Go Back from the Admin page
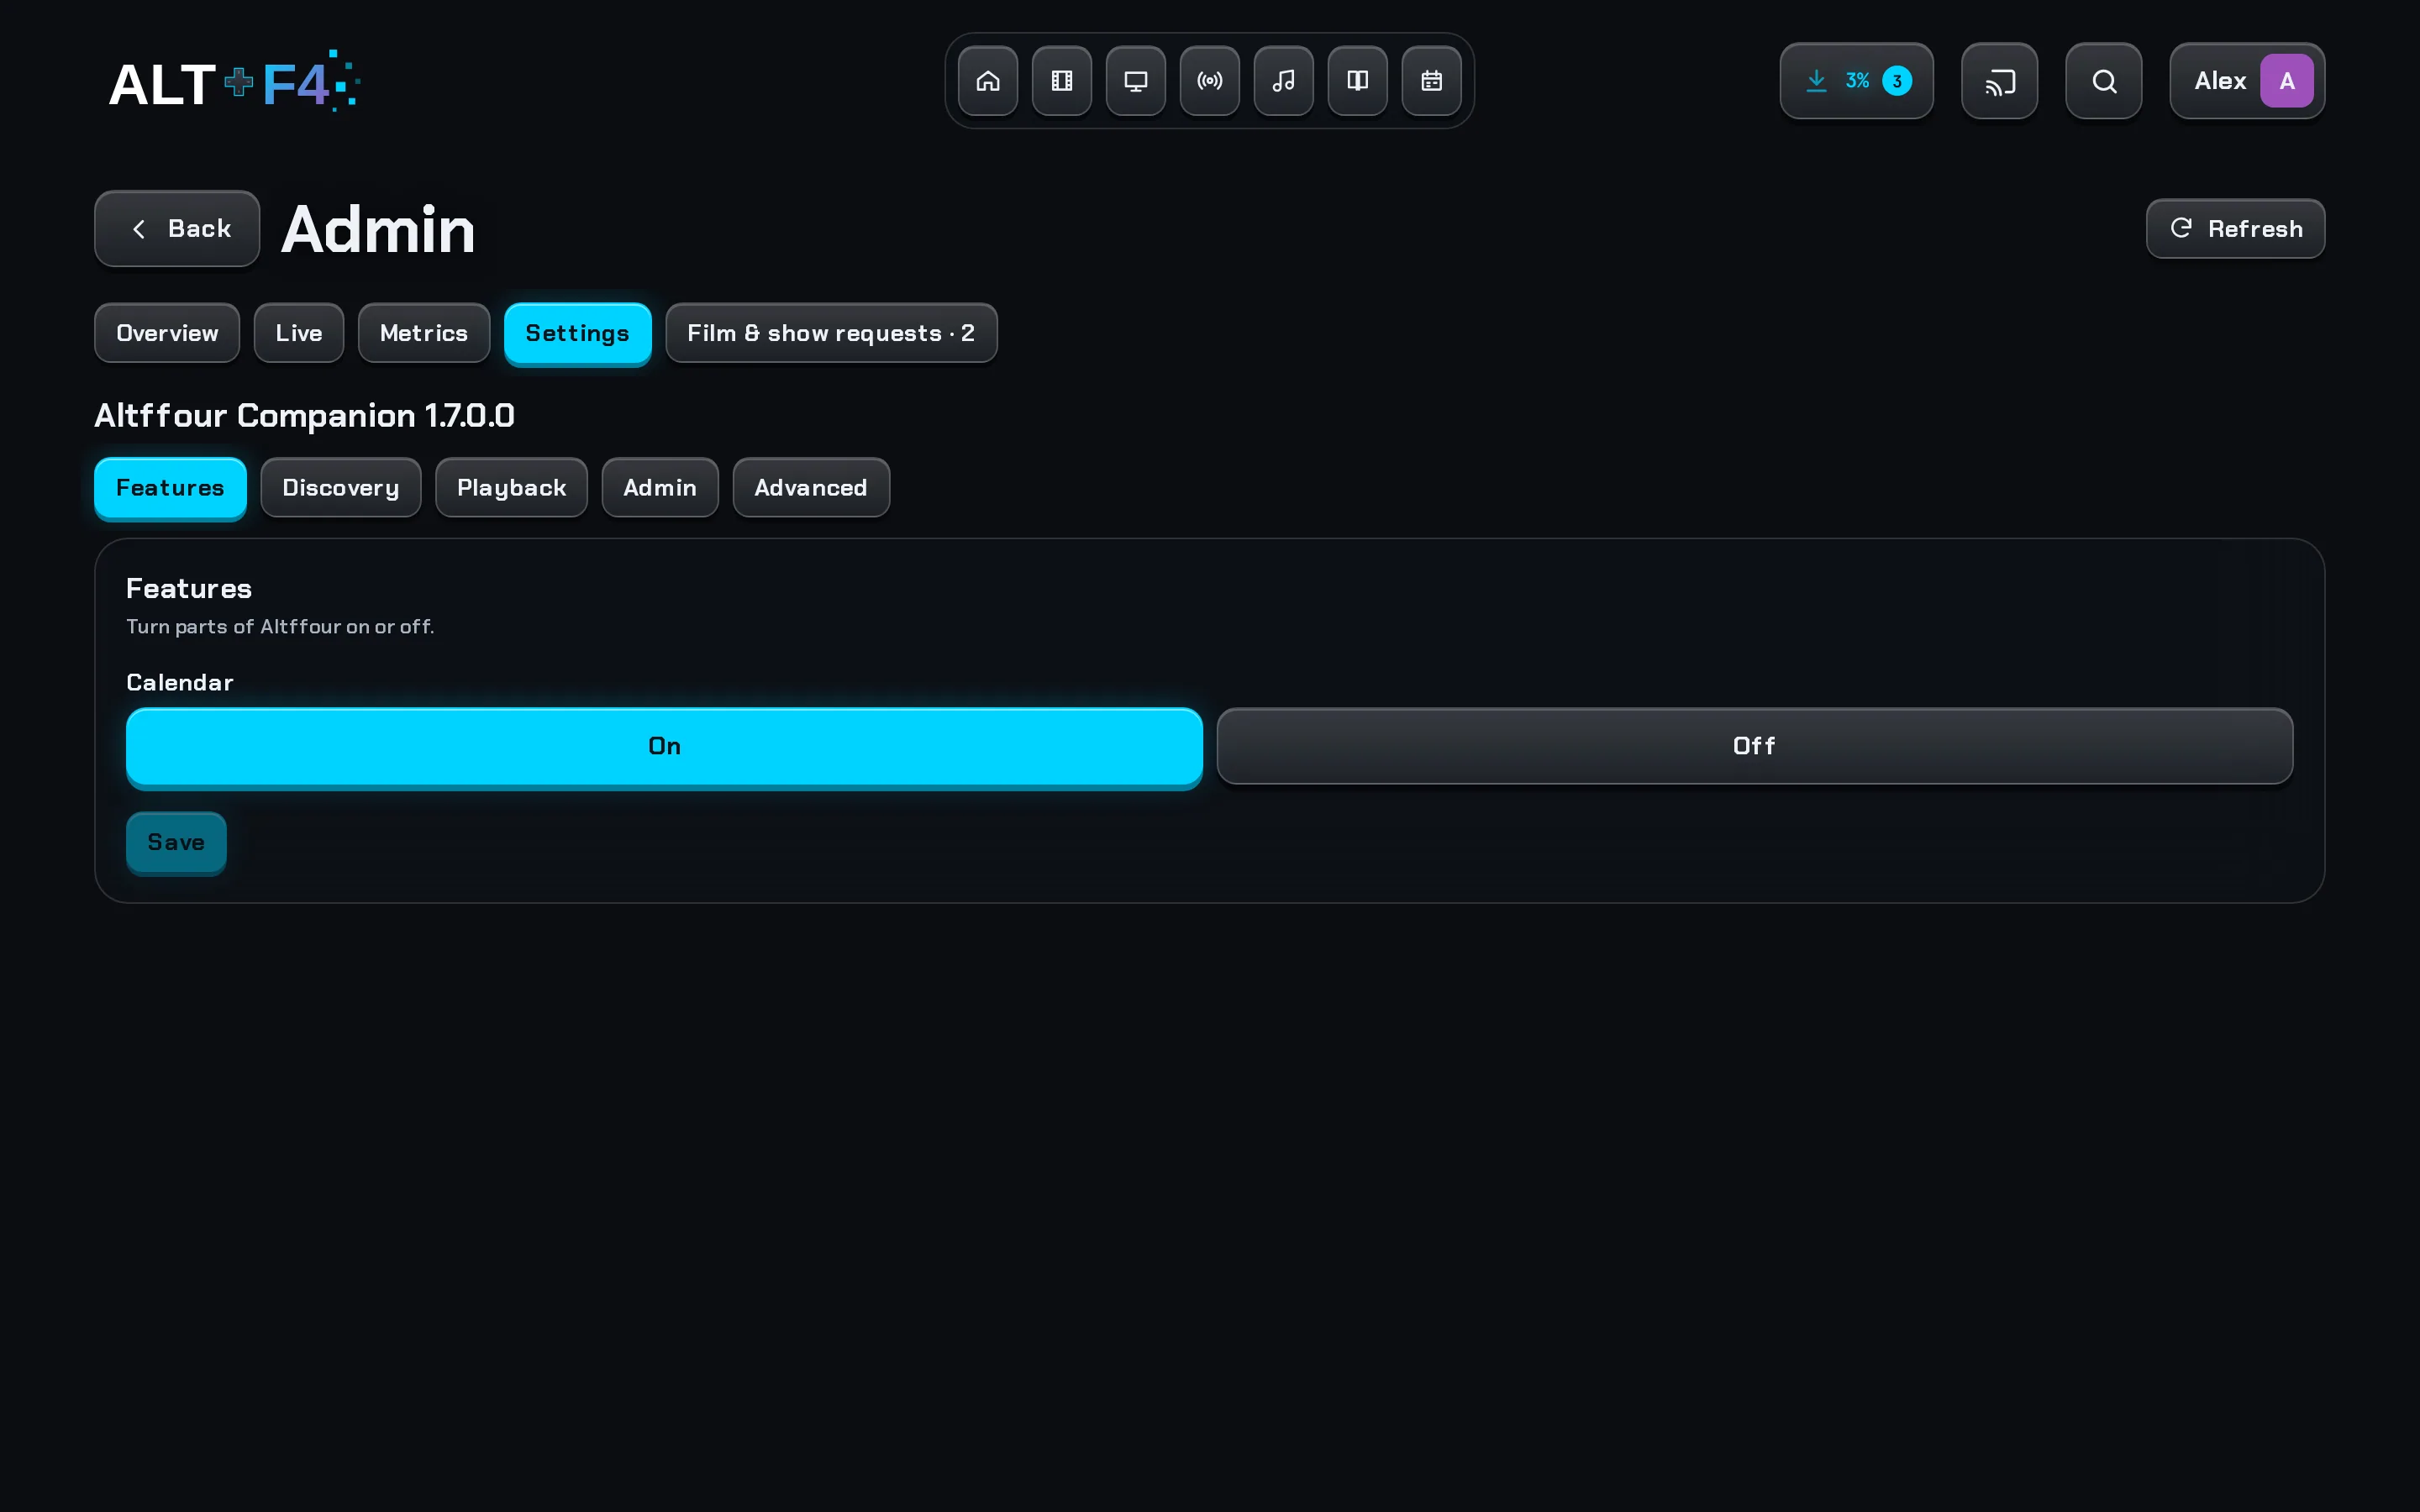Viewport: 2420px width, 1512px height. 177,229
